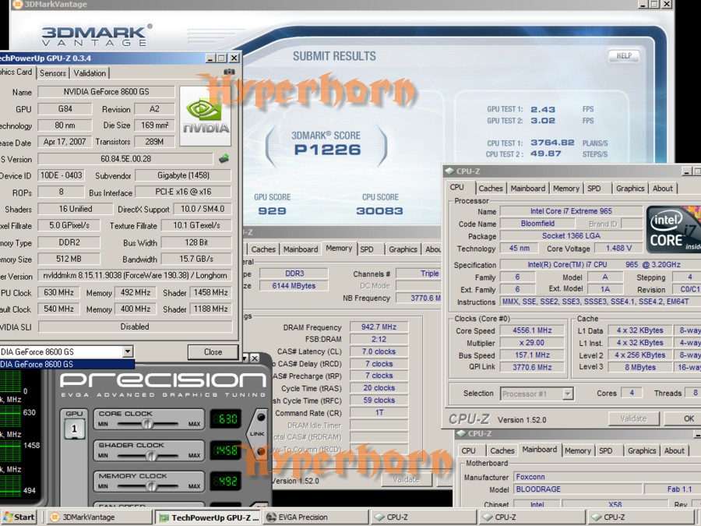Open Graphics tab in Foxconn mainboard CPU-Z window
The width and height of the screenshot is (701, 526).
click(642, 451)
